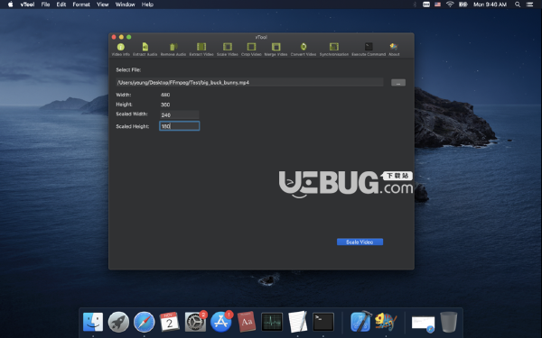Open the Synchronization tool

click(x=334, y=49)
